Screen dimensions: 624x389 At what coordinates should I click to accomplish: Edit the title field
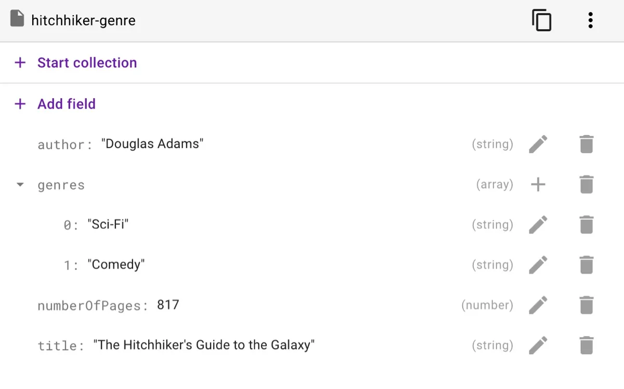538,345
